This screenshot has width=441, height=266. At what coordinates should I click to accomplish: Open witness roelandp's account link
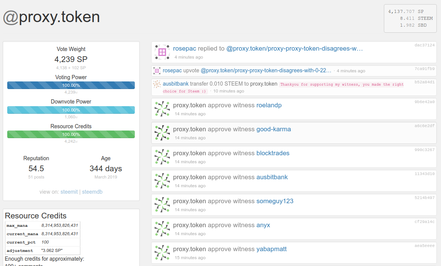point(269,105)
